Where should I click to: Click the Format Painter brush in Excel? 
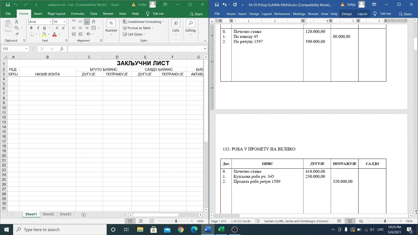point(17,34)
